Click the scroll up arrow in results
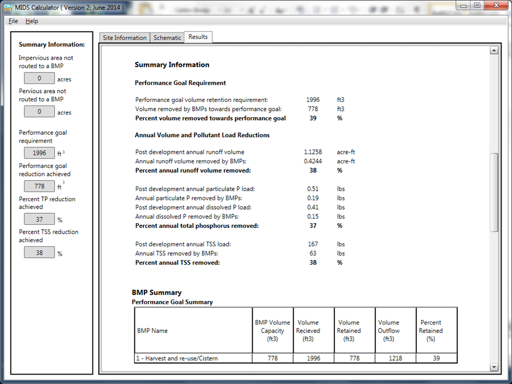Viewport: 512px width, 384px height. (493, 51)
